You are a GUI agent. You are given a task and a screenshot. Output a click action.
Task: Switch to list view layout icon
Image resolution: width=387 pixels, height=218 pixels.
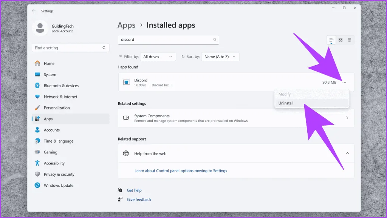[x=331, y=40]
